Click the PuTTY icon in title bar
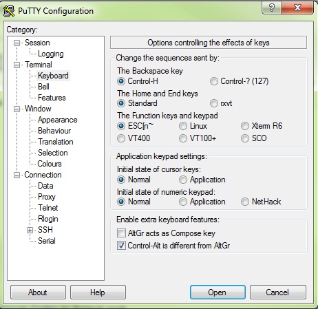 (x=9, y=11)
